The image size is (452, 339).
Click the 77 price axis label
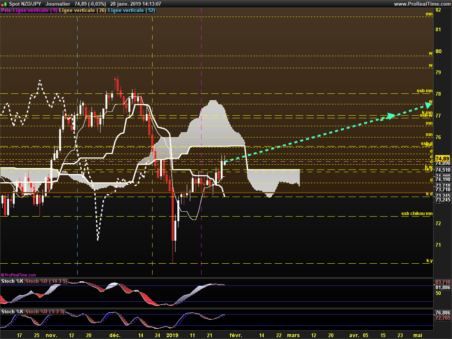pyautogui.click(x=438, y=116)
